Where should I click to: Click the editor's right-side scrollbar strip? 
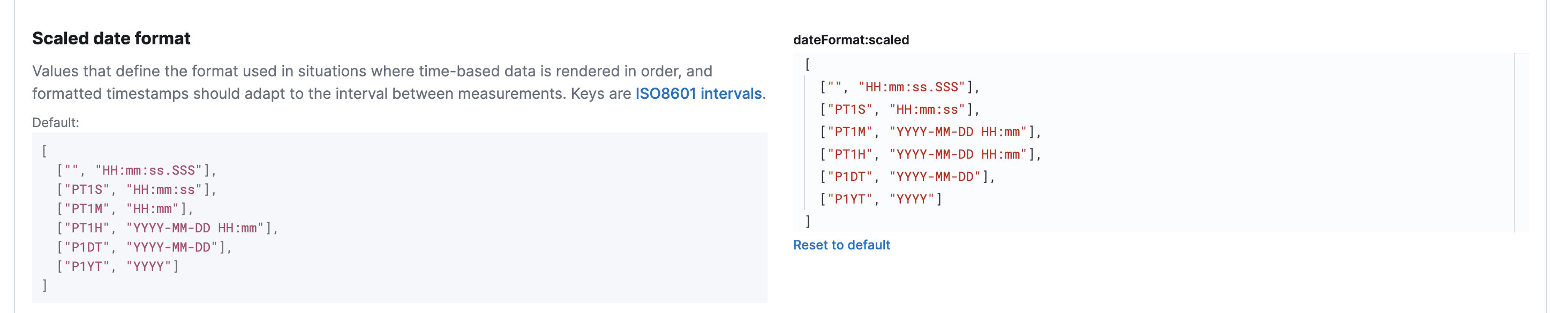pos(1521,143)
